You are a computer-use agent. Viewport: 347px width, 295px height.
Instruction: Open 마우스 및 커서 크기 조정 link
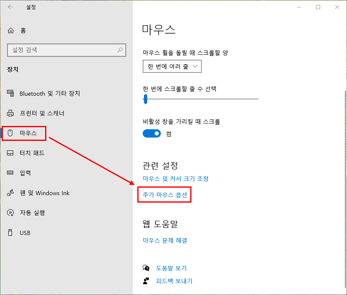click(176, 179)
